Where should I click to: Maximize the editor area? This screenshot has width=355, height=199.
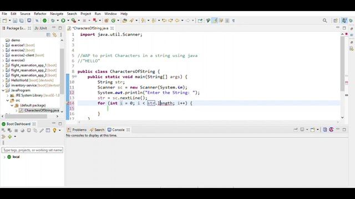coord(344,28)
